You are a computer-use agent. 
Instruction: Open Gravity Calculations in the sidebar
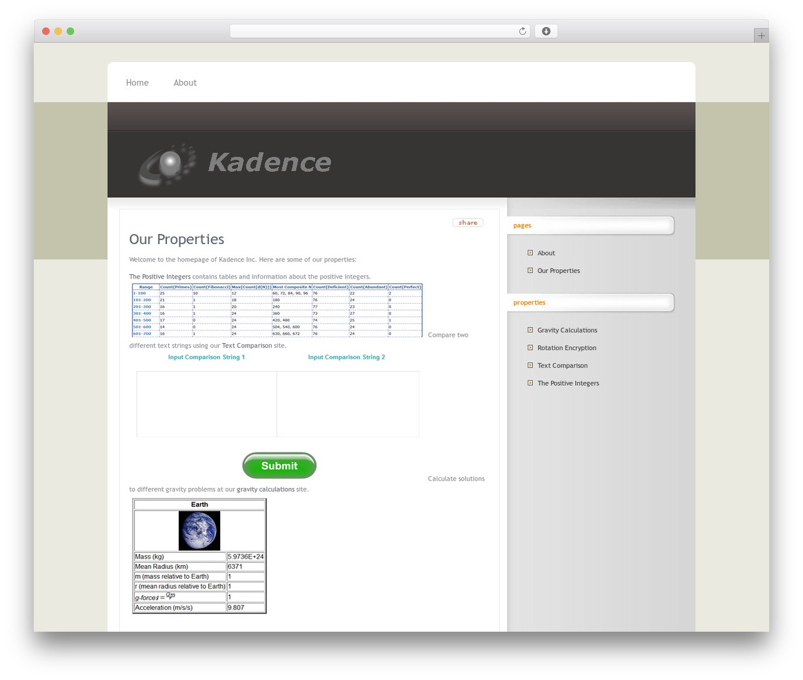tap(567, 331)
